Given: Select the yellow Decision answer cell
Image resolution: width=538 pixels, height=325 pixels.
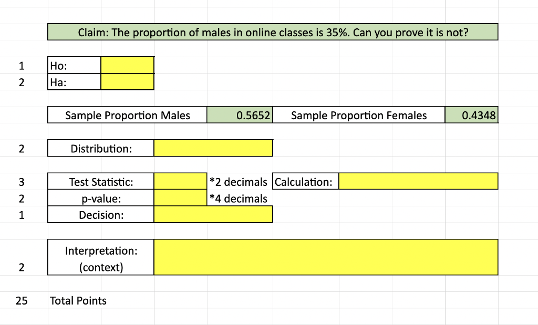Looking at the screenshot, I should coord(213,214).
